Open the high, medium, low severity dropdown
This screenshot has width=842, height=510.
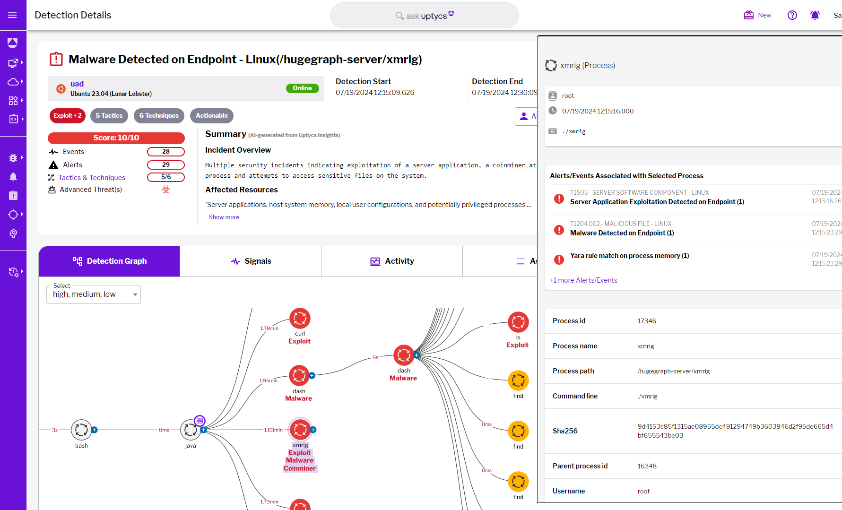coord(93,294)
